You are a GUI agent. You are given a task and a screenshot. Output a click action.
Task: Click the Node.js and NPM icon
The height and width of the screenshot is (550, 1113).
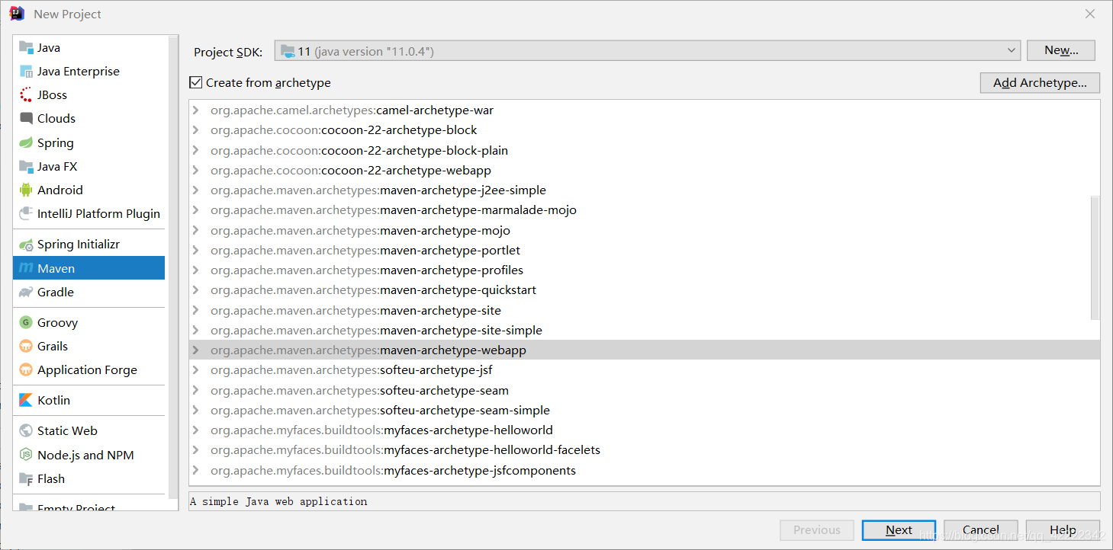pyautogui.click(x=26, y=455)
